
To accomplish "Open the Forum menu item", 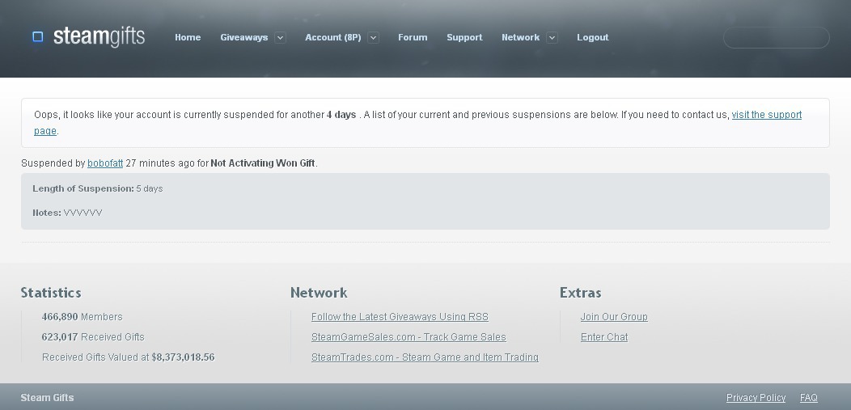I will (x=413, y=37).
